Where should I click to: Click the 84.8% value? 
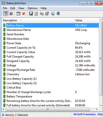click(79, 48)
